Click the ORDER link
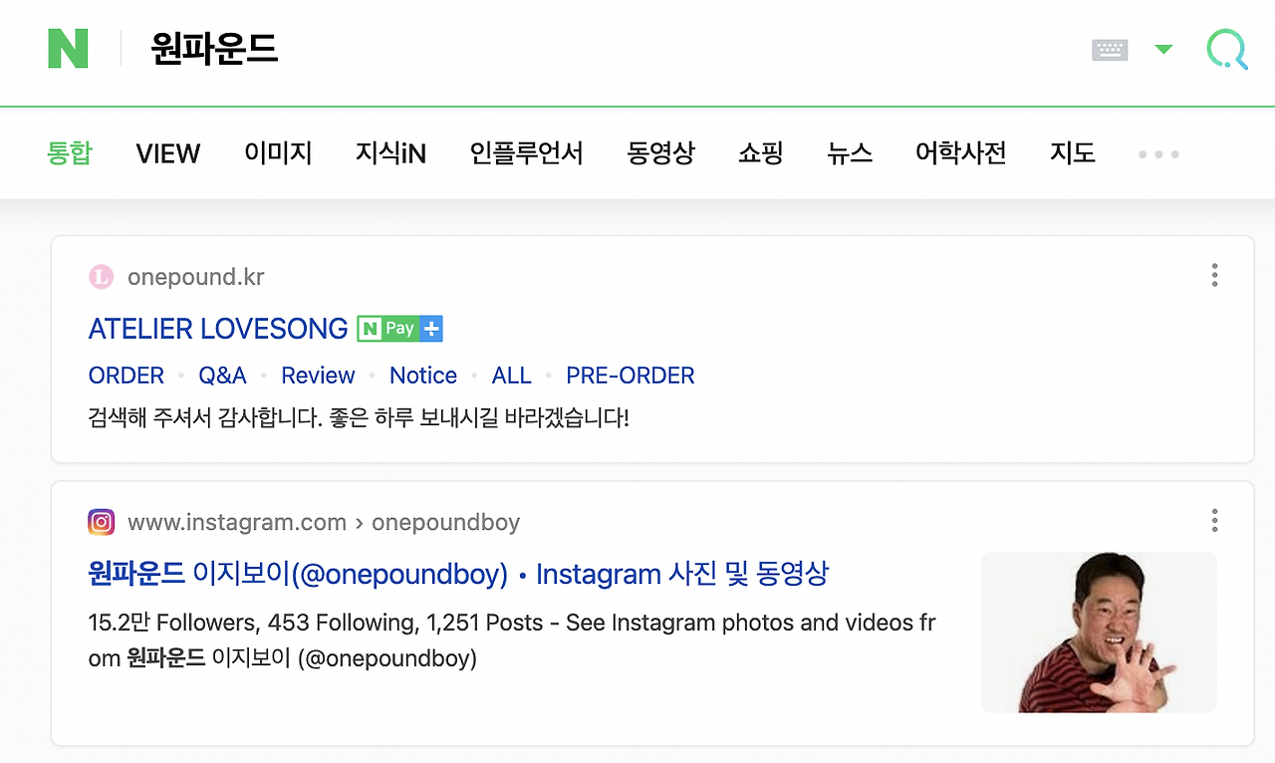Viewport: 1275px width, 763px height. pos(126,376)
